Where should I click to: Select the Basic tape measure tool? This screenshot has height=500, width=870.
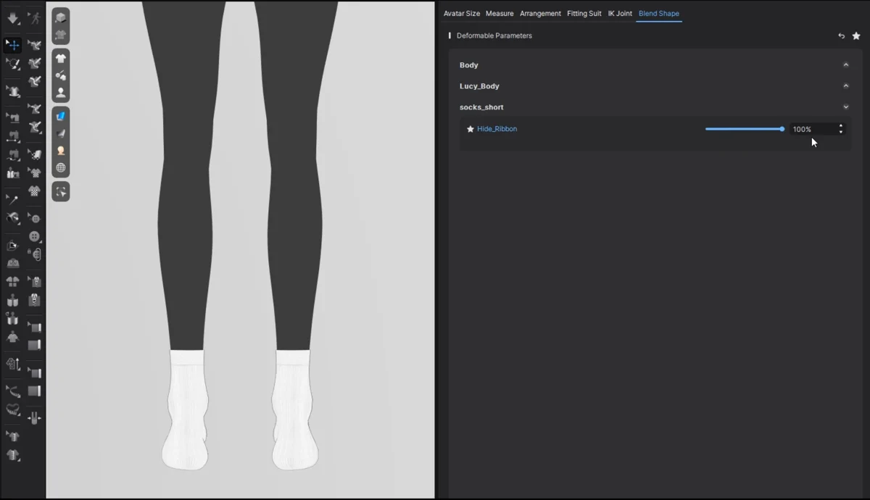(12, 391)
